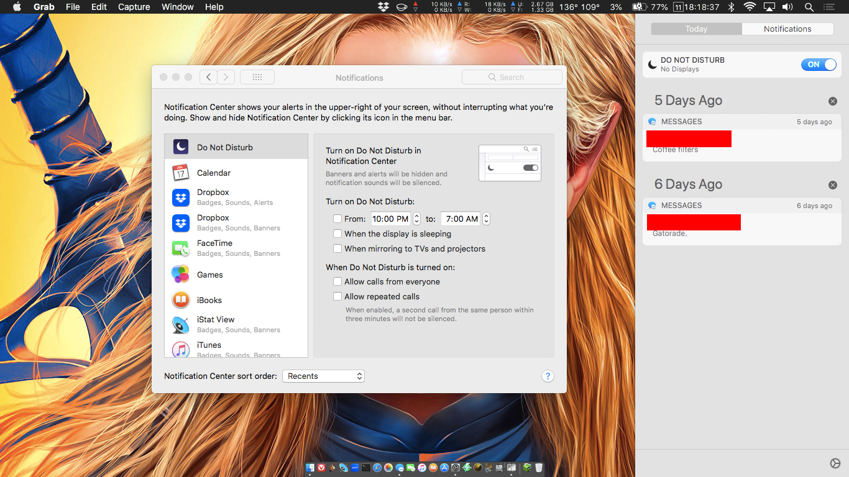Image resolution: width=849 pixels, height=477 pixels.
Task: Open Vivaldi browser from the Dock
Action: pos(321,467)
